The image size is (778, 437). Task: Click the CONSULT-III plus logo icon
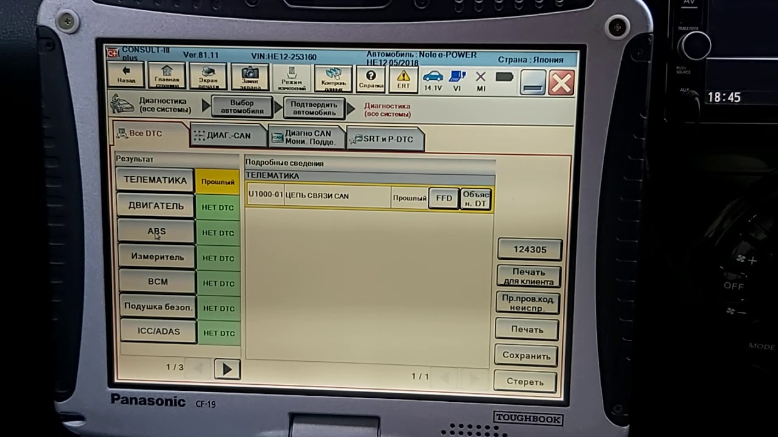[112, 53]
